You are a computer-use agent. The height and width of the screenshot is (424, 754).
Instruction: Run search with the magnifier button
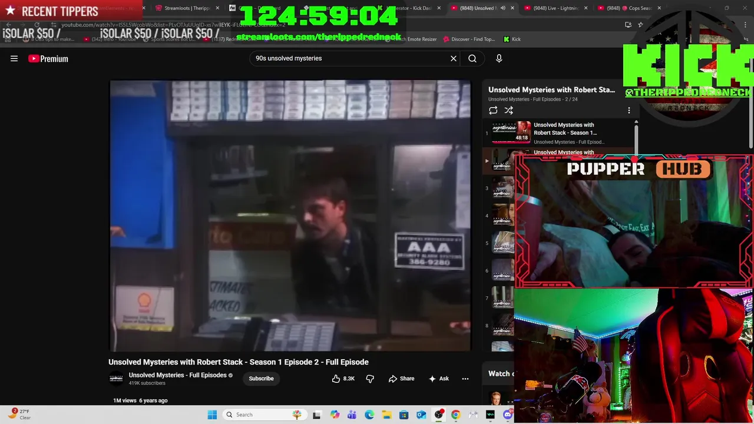472,58
